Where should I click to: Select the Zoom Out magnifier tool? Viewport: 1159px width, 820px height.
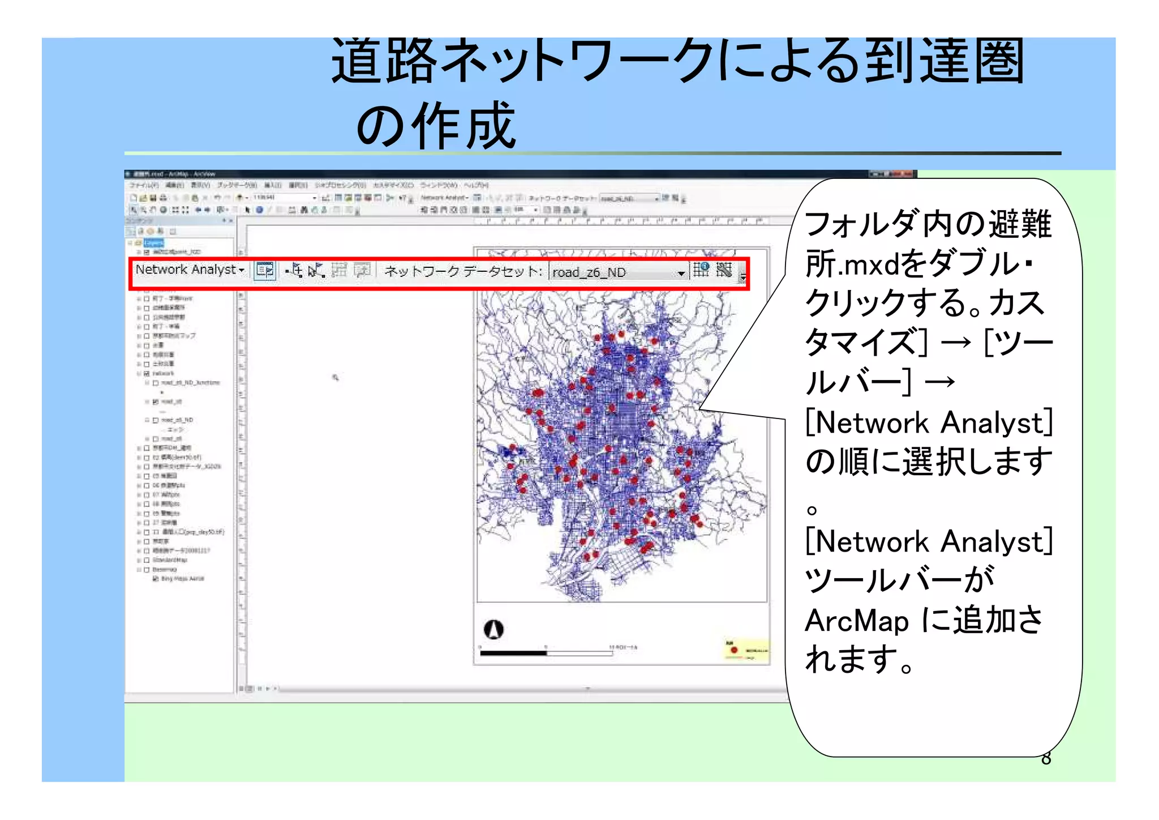(x=144, y=210)
